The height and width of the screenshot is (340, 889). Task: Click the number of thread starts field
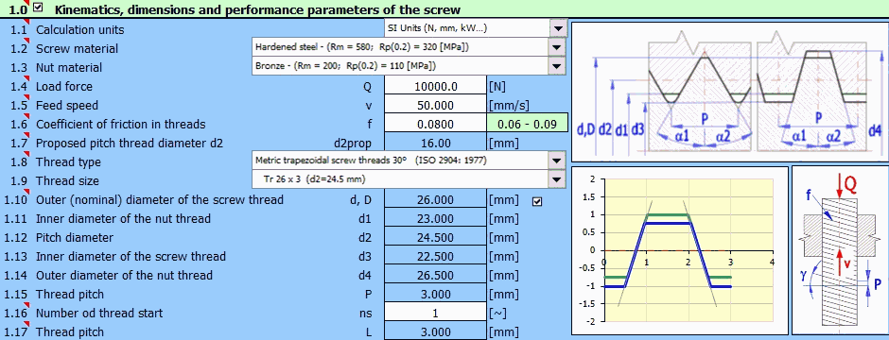435,313
